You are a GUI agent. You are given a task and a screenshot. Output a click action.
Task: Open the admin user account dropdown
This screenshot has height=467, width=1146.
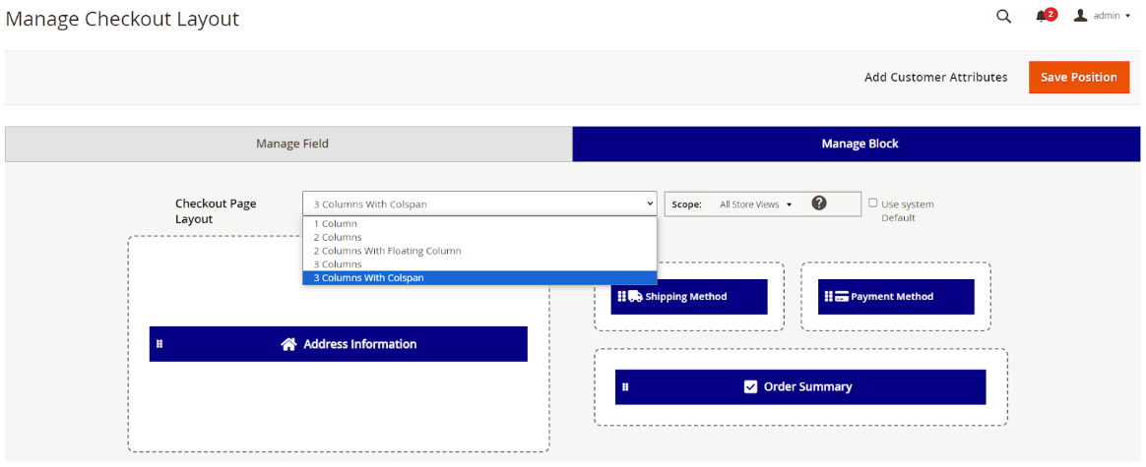click(1102, 16)
